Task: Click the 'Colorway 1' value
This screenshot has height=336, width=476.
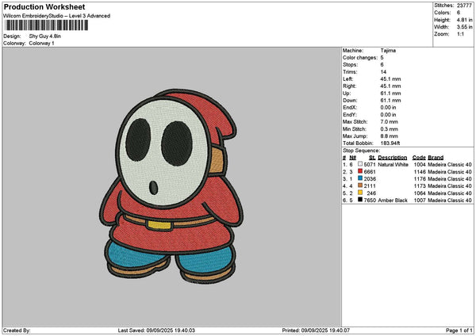Action: tap(41, 44)
